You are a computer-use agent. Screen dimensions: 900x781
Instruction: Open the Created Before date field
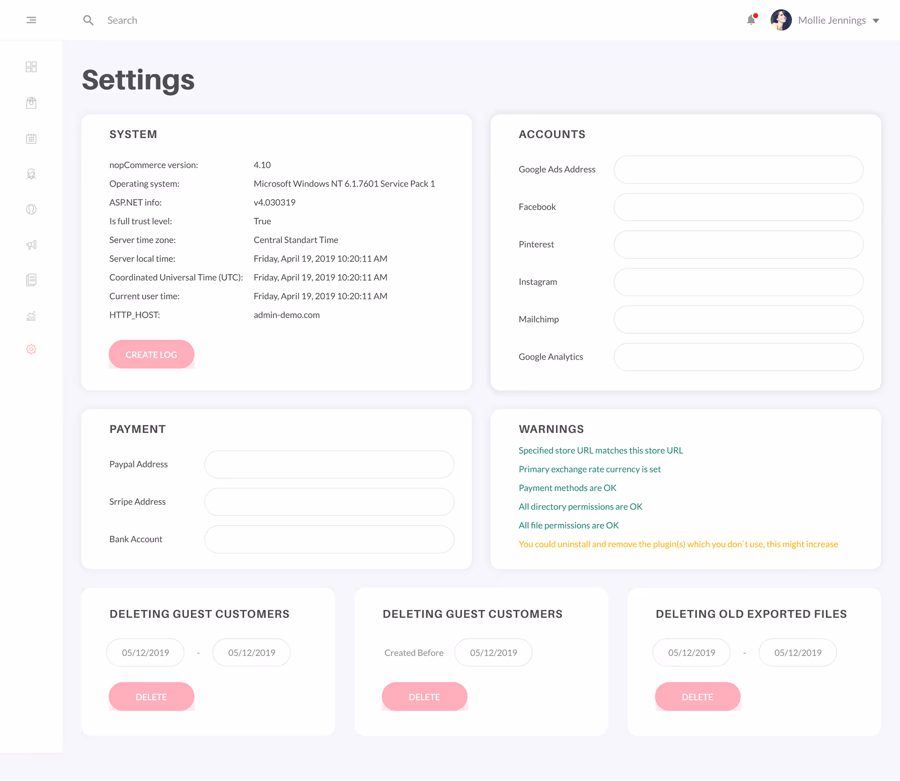click(x=493, y=652)
